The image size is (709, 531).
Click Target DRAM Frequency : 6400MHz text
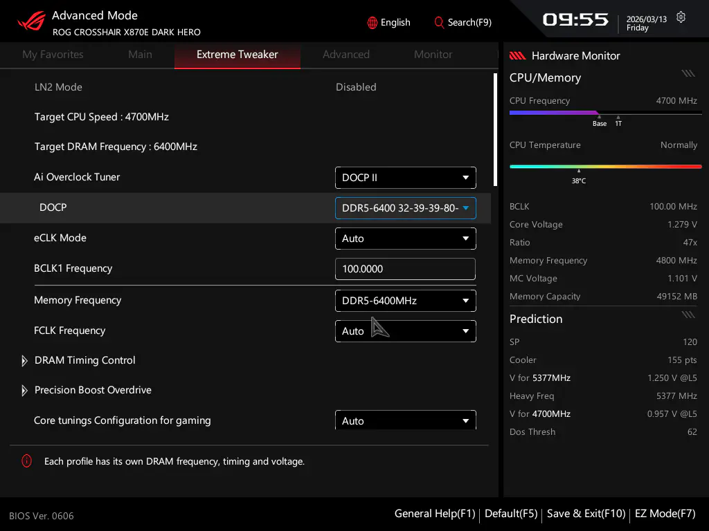116,147
